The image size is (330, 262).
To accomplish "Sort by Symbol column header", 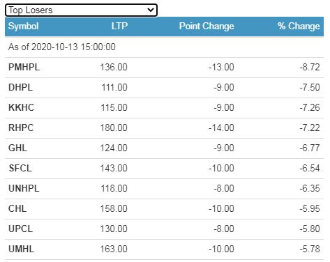I will [x=23, y=26].
